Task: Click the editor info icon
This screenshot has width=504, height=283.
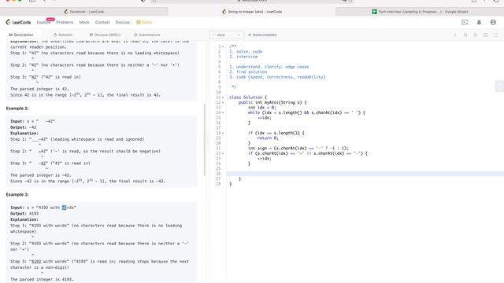Action: tap(455, 35)
